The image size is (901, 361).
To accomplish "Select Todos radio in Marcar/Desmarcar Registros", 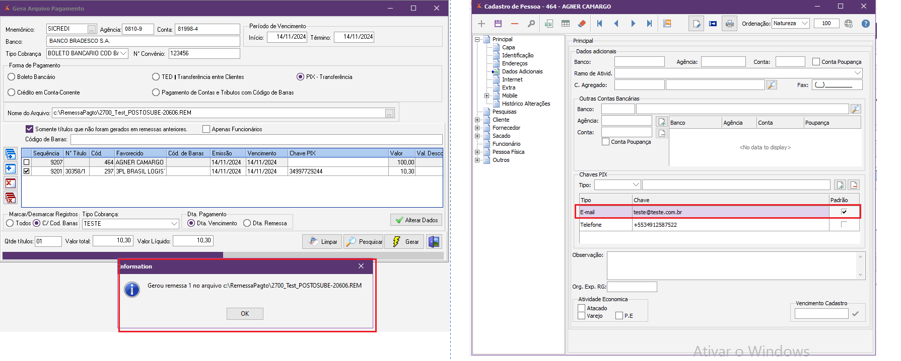I will tap(10, 223).
